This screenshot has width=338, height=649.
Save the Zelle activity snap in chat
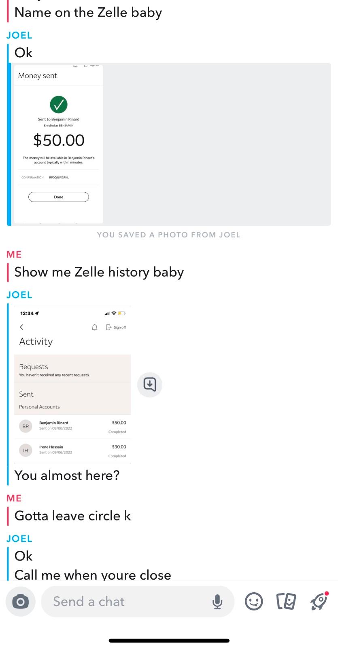(150, 384)
